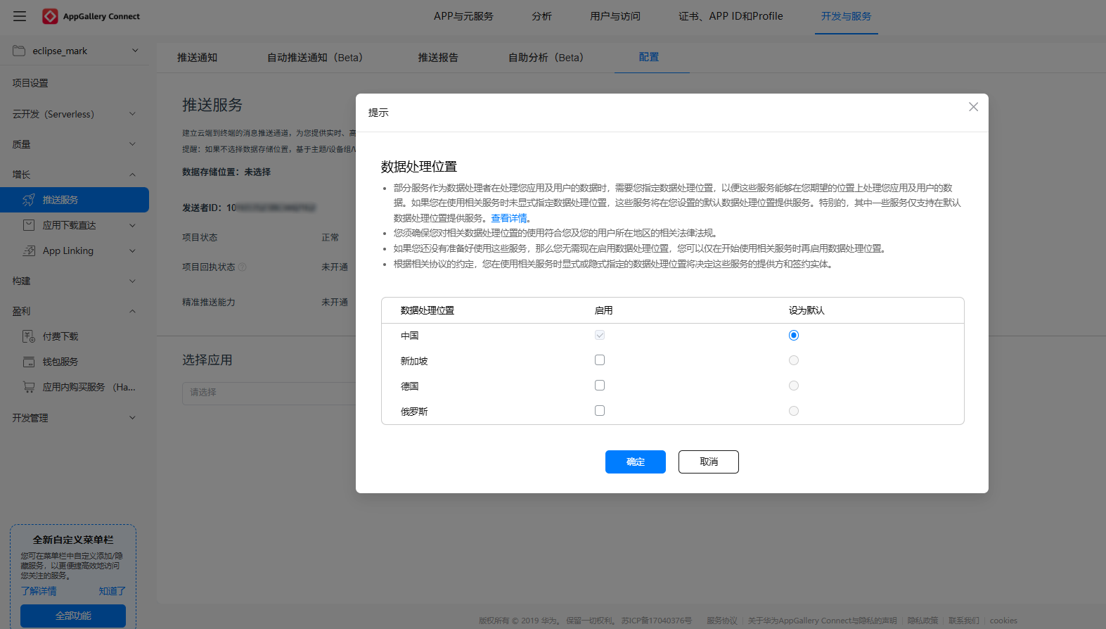This screenshot has width=1106, height=629.
Task: Click the folder icon beside eclipse_mark
Action: point(19,51)
